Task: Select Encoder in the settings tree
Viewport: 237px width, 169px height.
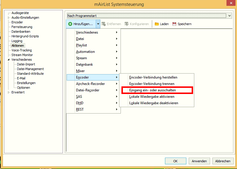Action: point(17,22)
